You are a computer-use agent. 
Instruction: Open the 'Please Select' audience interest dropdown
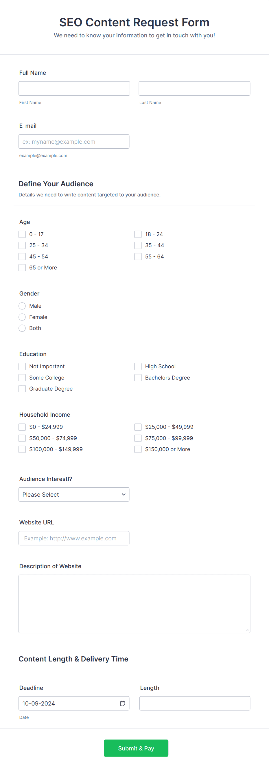74,495
